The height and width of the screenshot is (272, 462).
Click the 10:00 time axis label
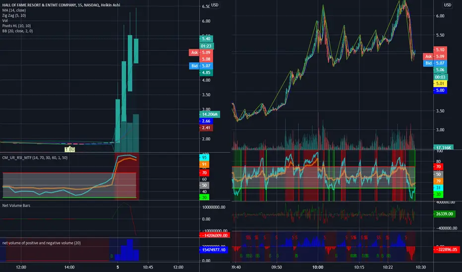[x=318, y=267]
